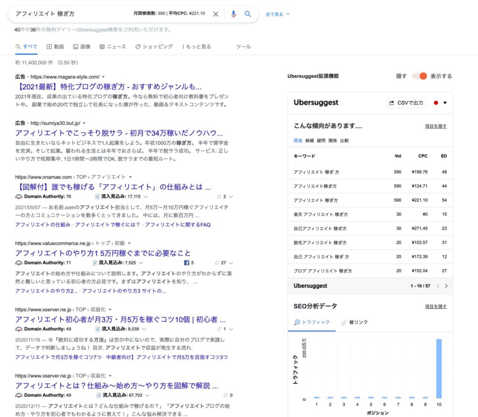Image resolution: width=478 pixels, height=417 pixels.
Task: Open the magara-style ad URL dropdown arrow
Action: 103,77
